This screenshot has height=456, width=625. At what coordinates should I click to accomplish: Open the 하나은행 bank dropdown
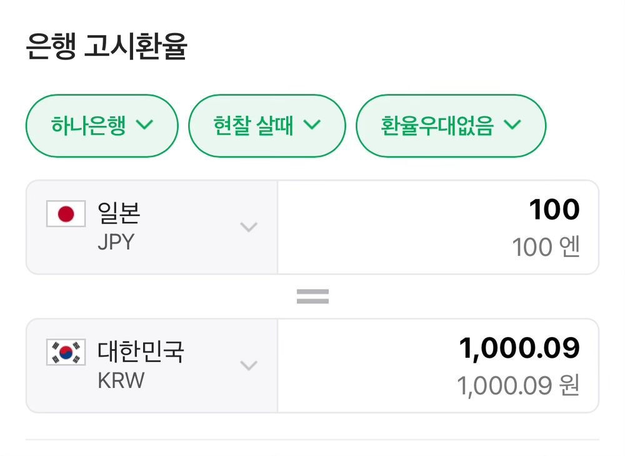coord(102,126)
